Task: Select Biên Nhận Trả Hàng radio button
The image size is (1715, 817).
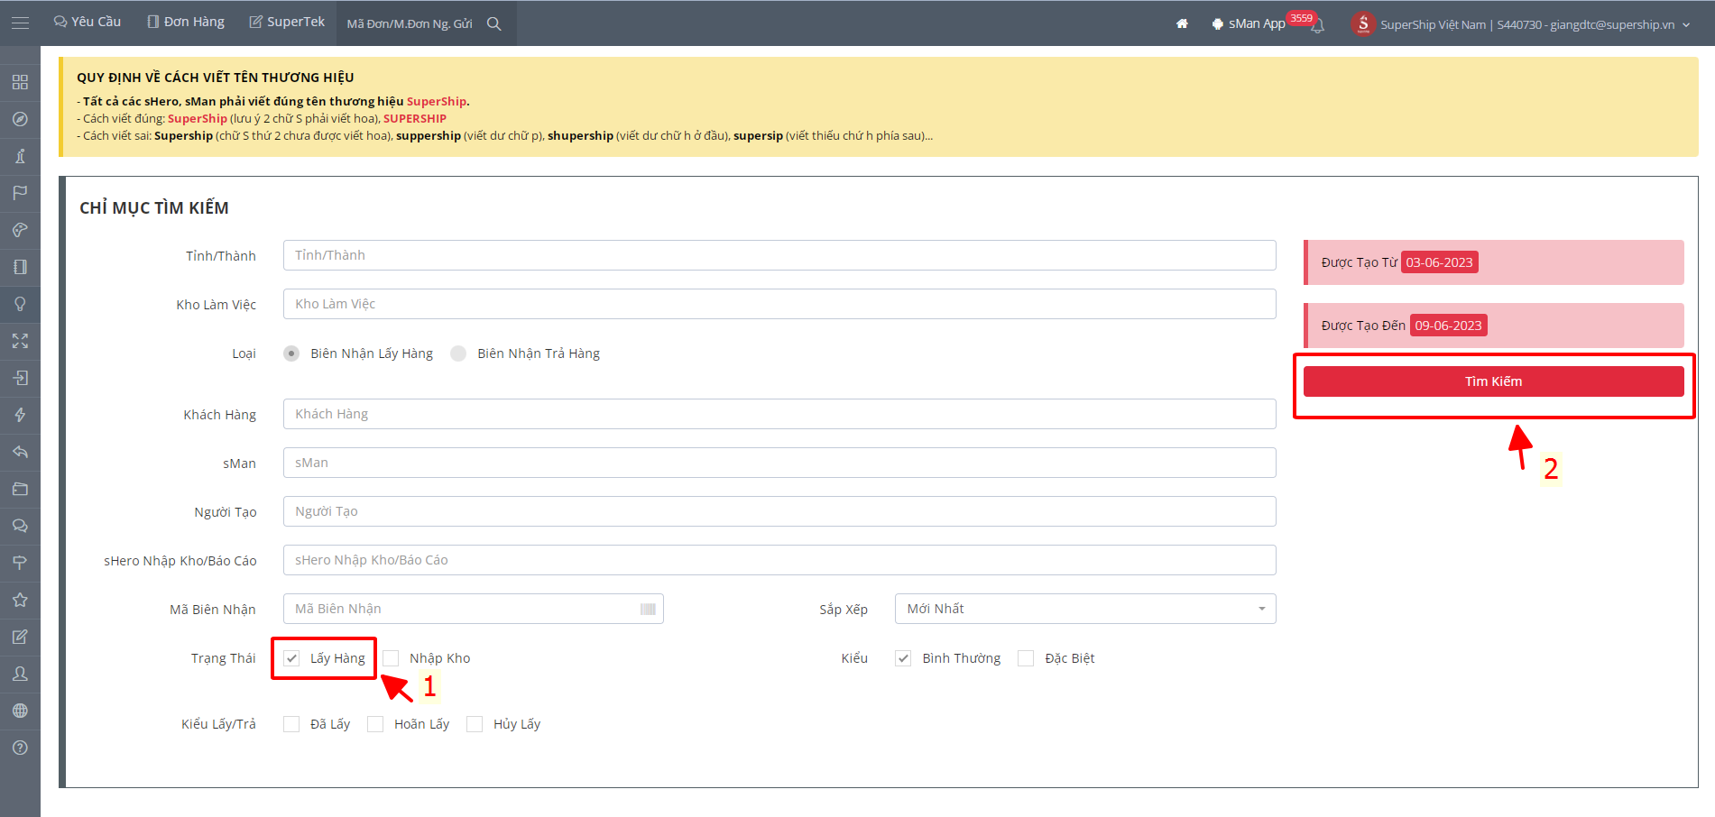Action: (x=458, y=353)
